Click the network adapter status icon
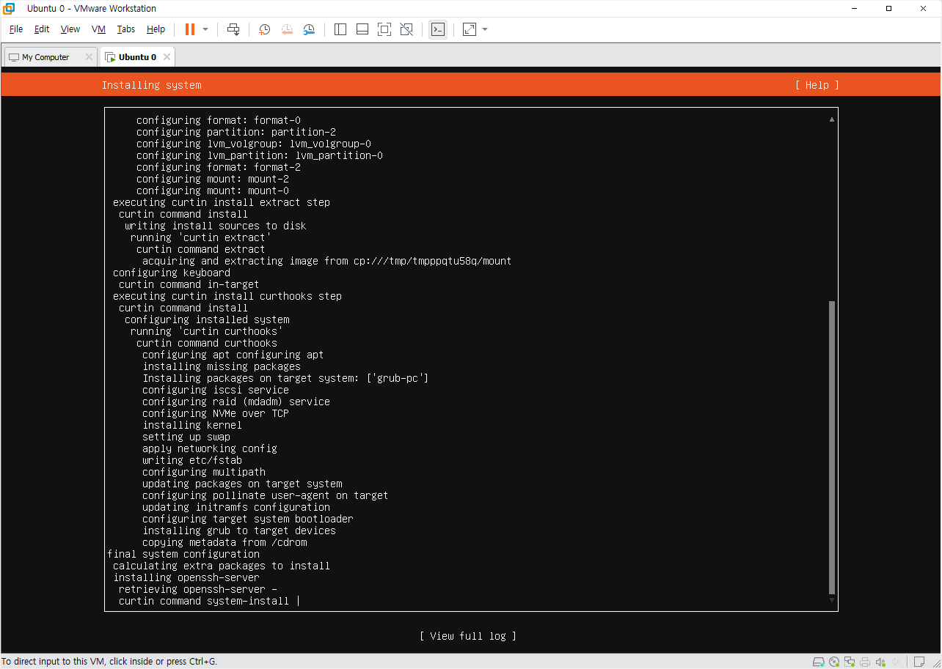942x669 pixels. pyautogui.click(x=850, y=662)
